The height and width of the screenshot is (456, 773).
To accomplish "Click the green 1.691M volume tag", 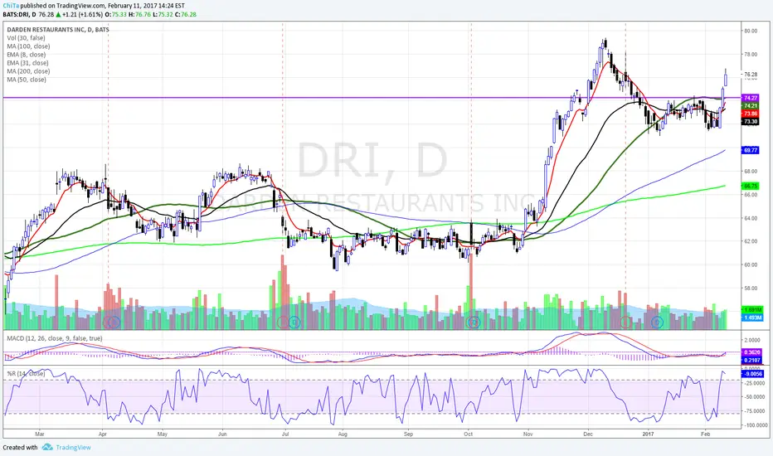I will point(752,310).
